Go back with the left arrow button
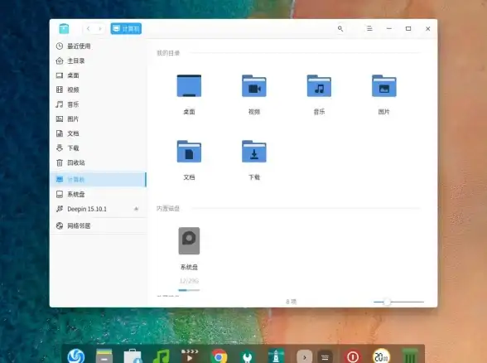This screenshot has width=487, height=363. (89, 28)
